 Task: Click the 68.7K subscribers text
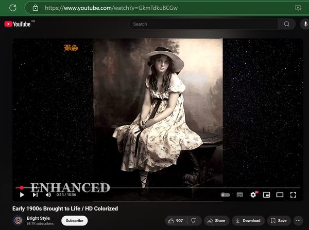40,223
